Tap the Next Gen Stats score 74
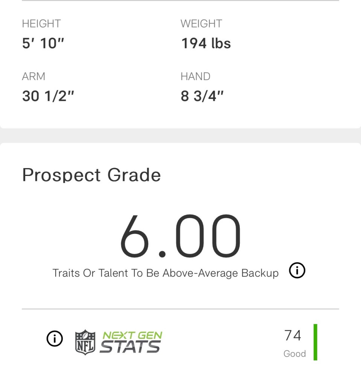The image size is (361, 385). tap(292, 335)
